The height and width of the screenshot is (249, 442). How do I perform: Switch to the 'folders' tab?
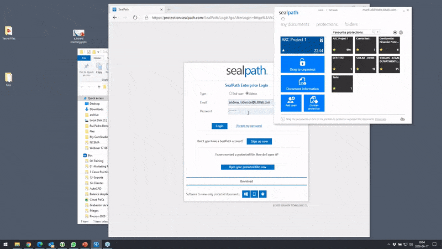click(351, 24)
